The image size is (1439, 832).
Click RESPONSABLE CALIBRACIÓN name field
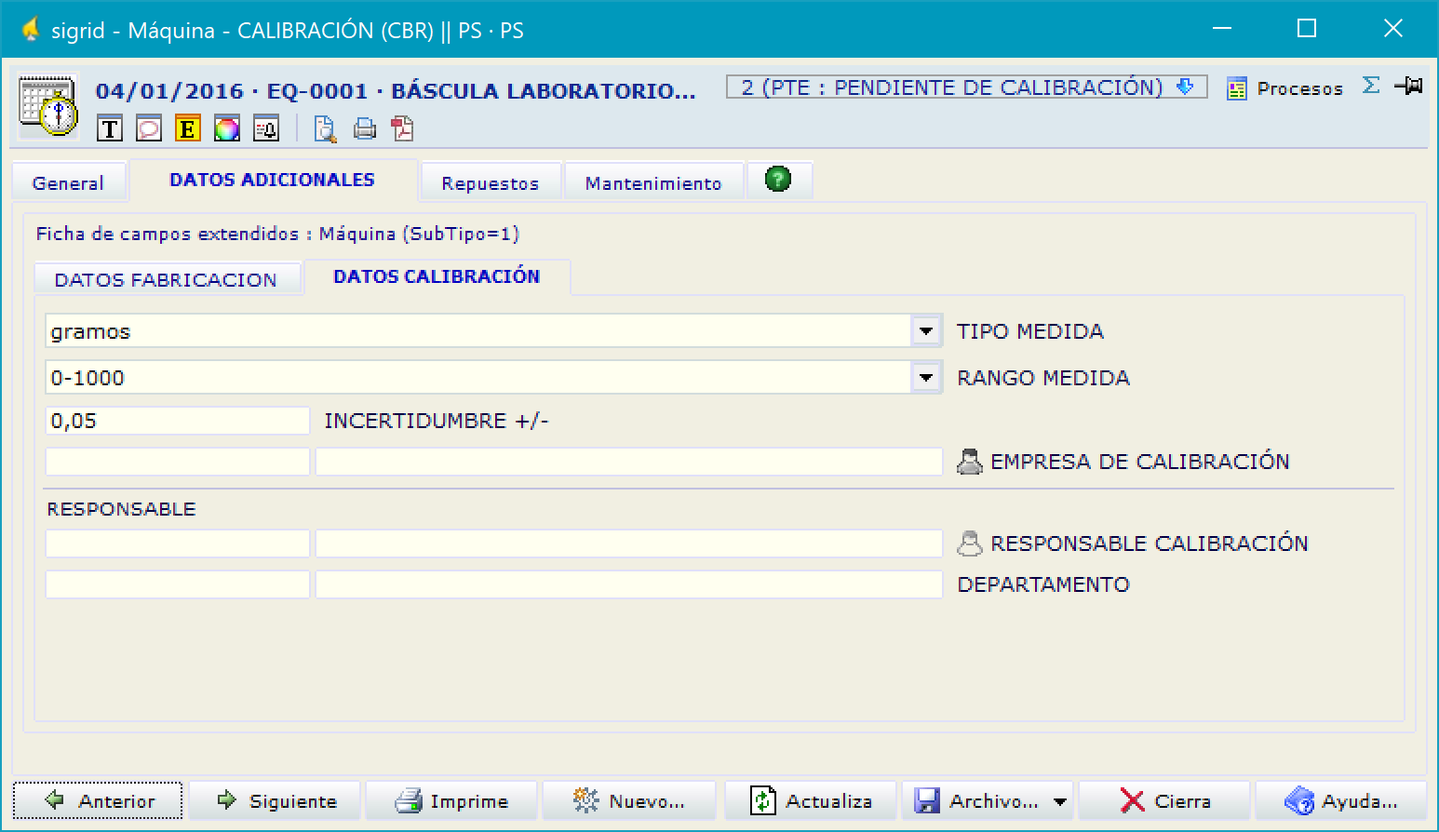click(629, 543)
